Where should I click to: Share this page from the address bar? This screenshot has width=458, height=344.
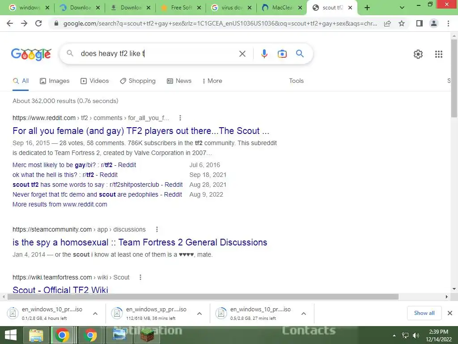pos(387,24)
